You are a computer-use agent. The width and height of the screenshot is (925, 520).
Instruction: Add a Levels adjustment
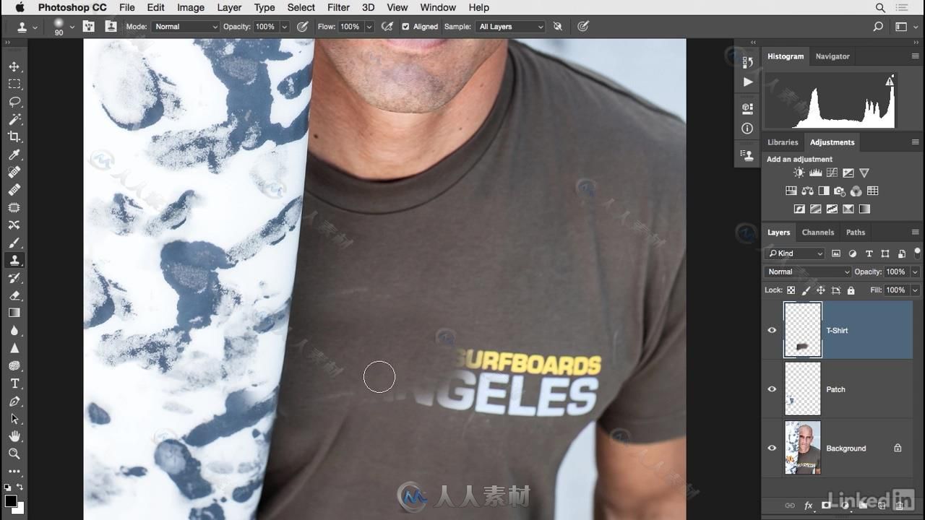tap(815, 173)
